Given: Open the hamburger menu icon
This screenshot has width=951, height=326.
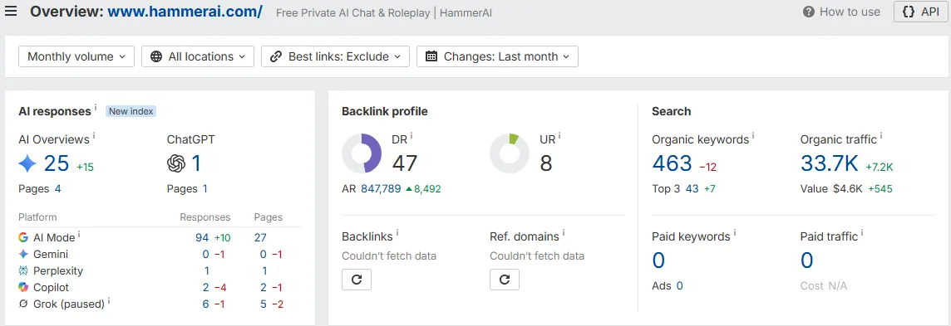Looking at the screenshot, I should [10, 12].
